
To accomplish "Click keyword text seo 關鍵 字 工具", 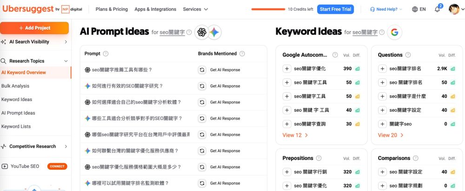I will click(x=312, y=110).
